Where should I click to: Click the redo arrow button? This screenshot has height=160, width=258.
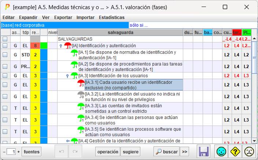(75, 152)
